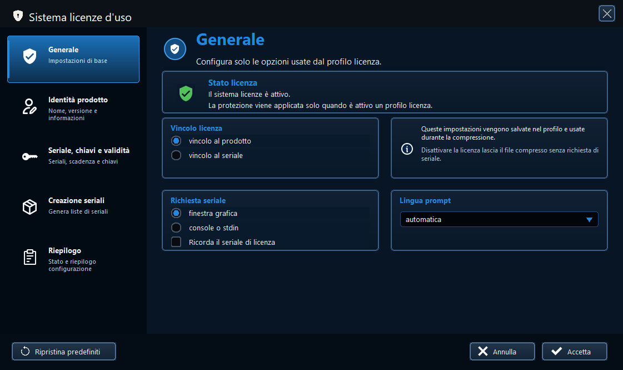The height and width of the screenshot is (370, 623).
Task: Expand the Lingua prompt dropdown arrow
Action: (x=589, y=220)
